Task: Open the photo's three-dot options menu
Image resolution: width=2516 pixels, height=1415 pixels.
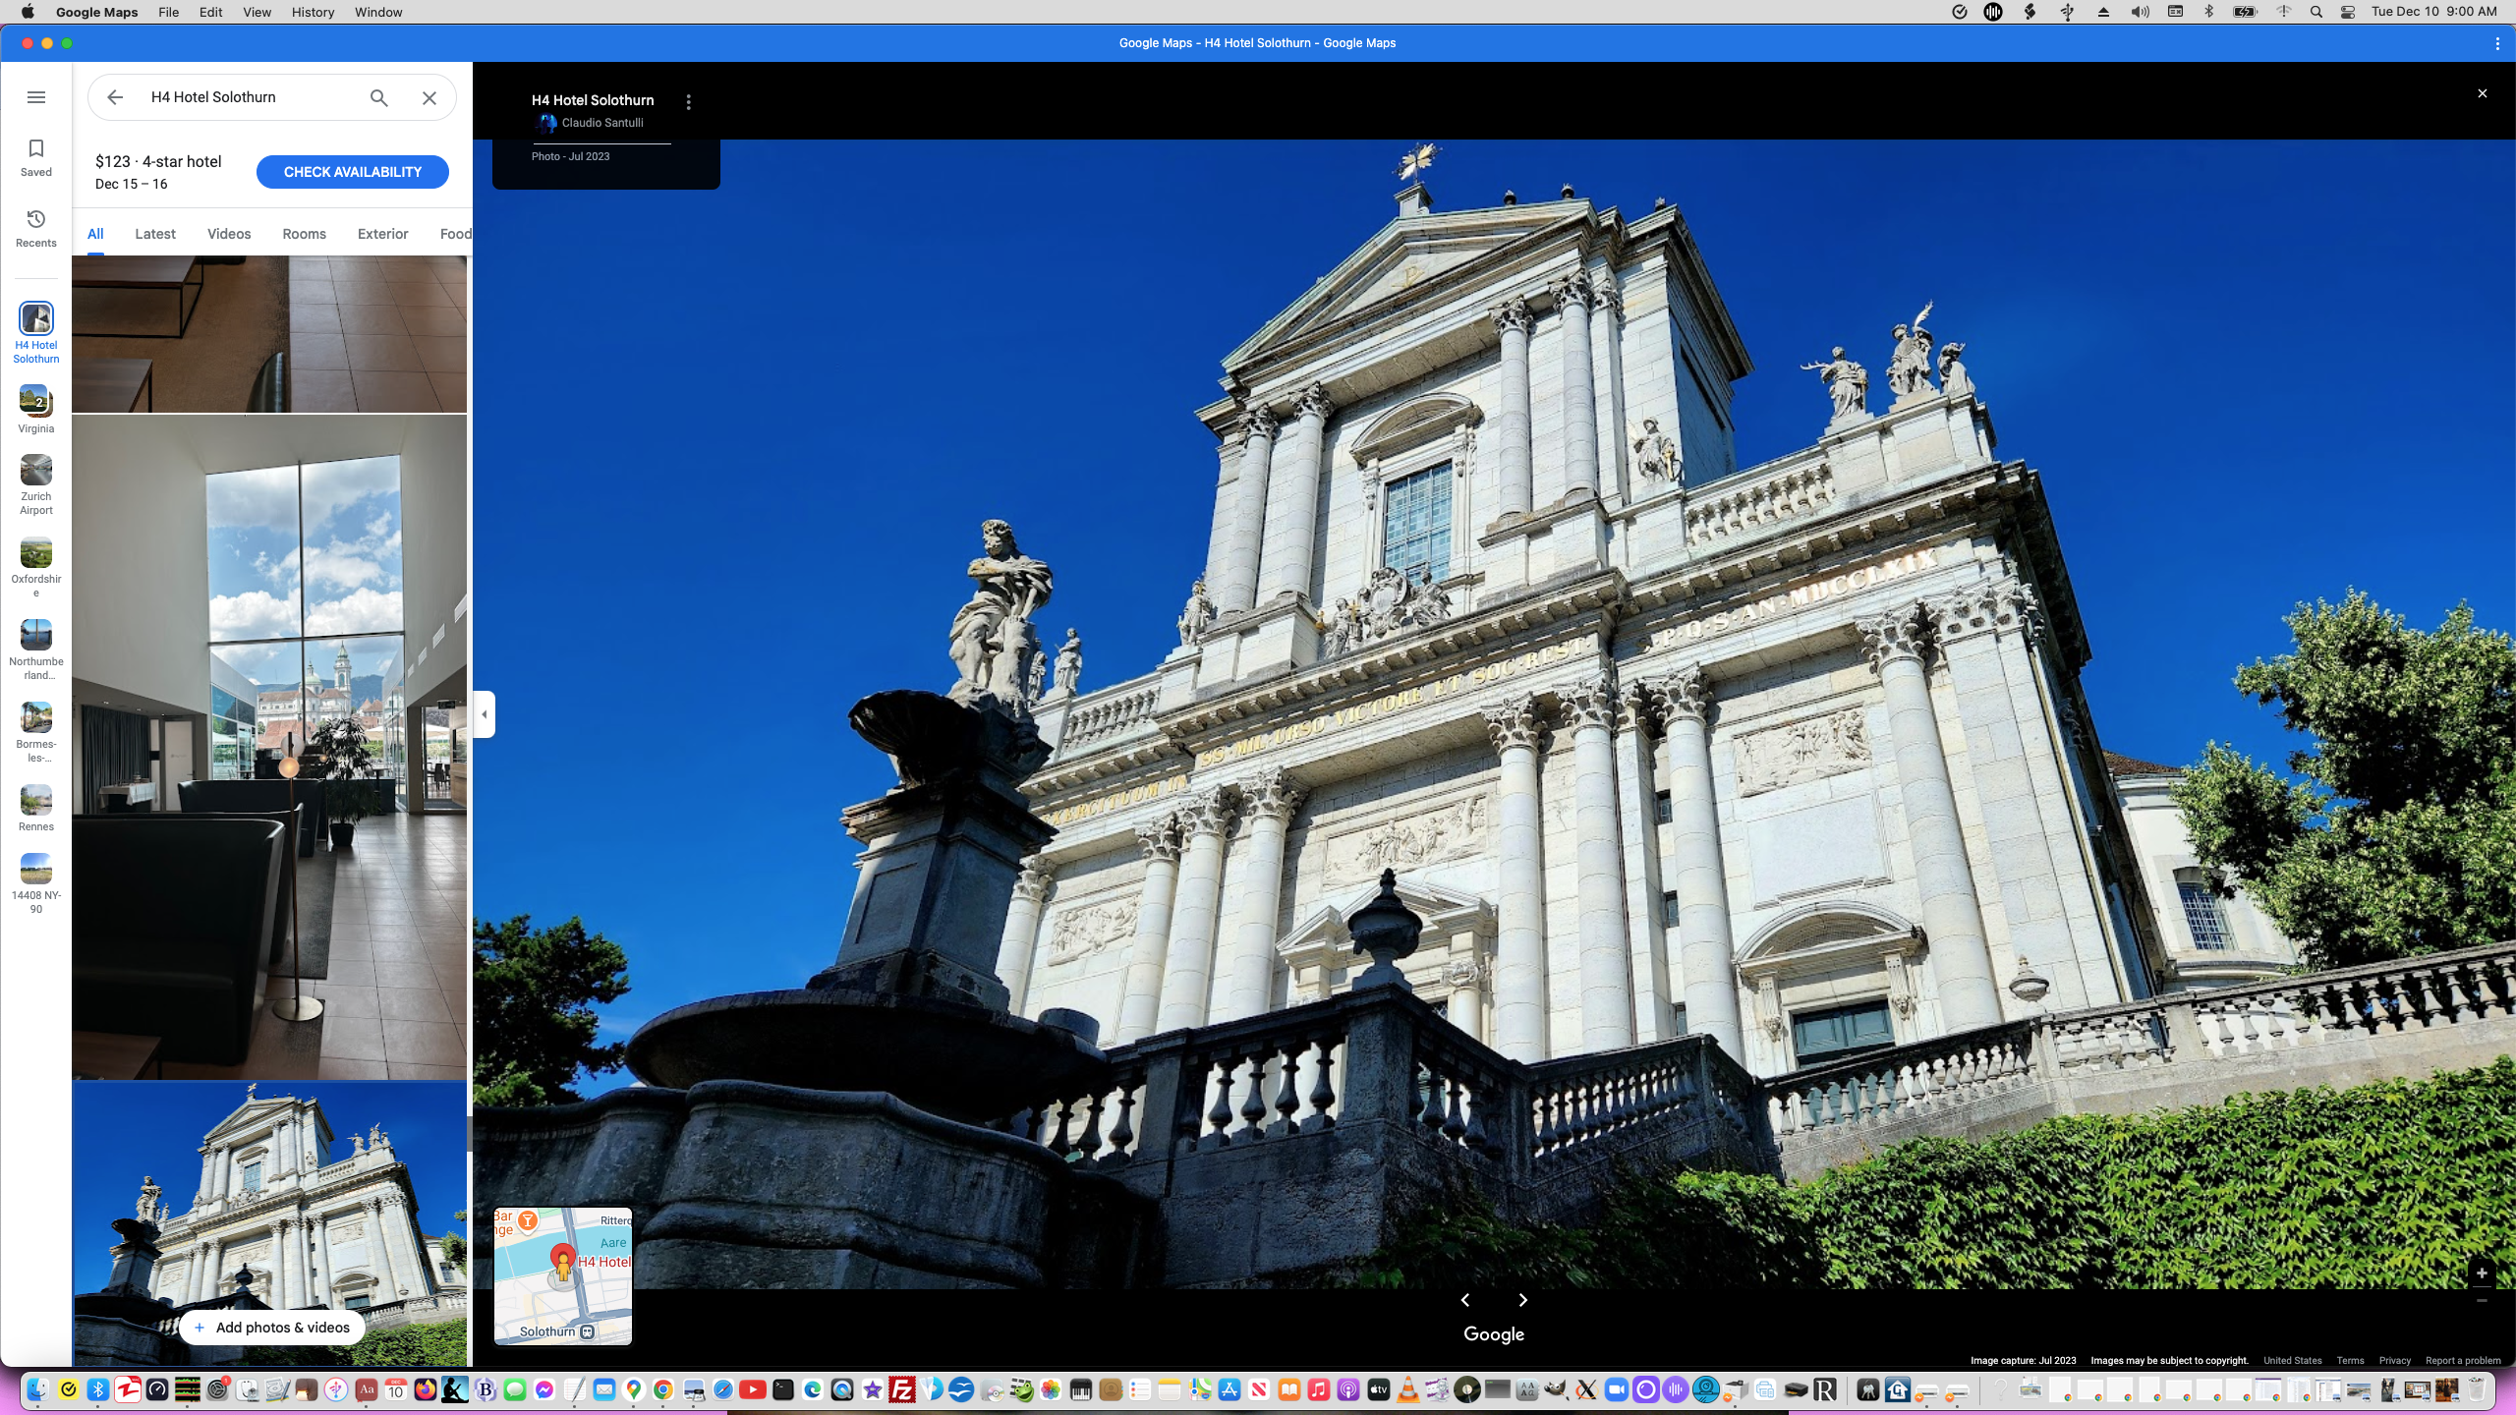Action: [688, 102]
